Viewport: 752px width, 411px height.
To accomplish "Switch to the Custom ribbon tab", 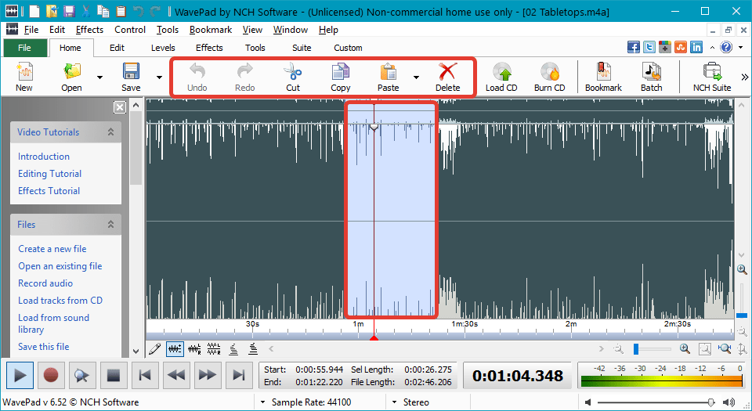I will coord(348,48).
